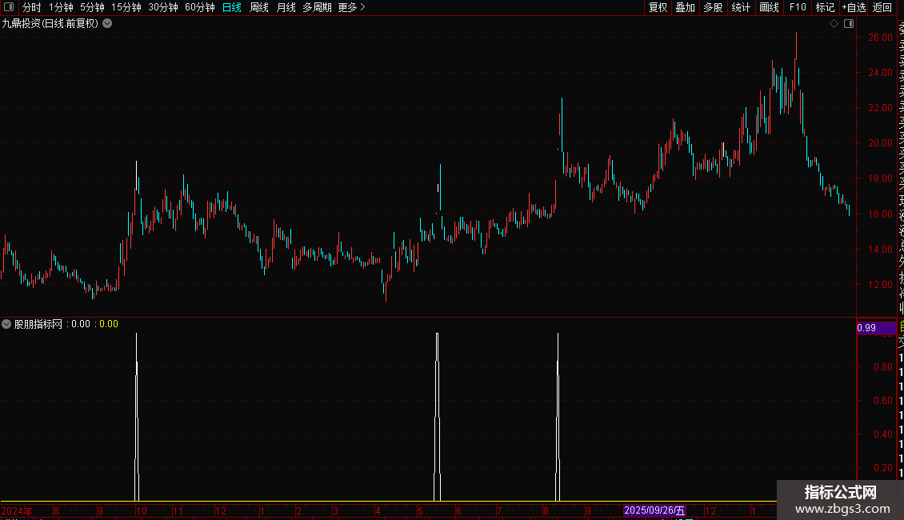Viewport: 904px width, 520px height.
Task: Add stock with +自选 button
Action: [x=854, y=7]
